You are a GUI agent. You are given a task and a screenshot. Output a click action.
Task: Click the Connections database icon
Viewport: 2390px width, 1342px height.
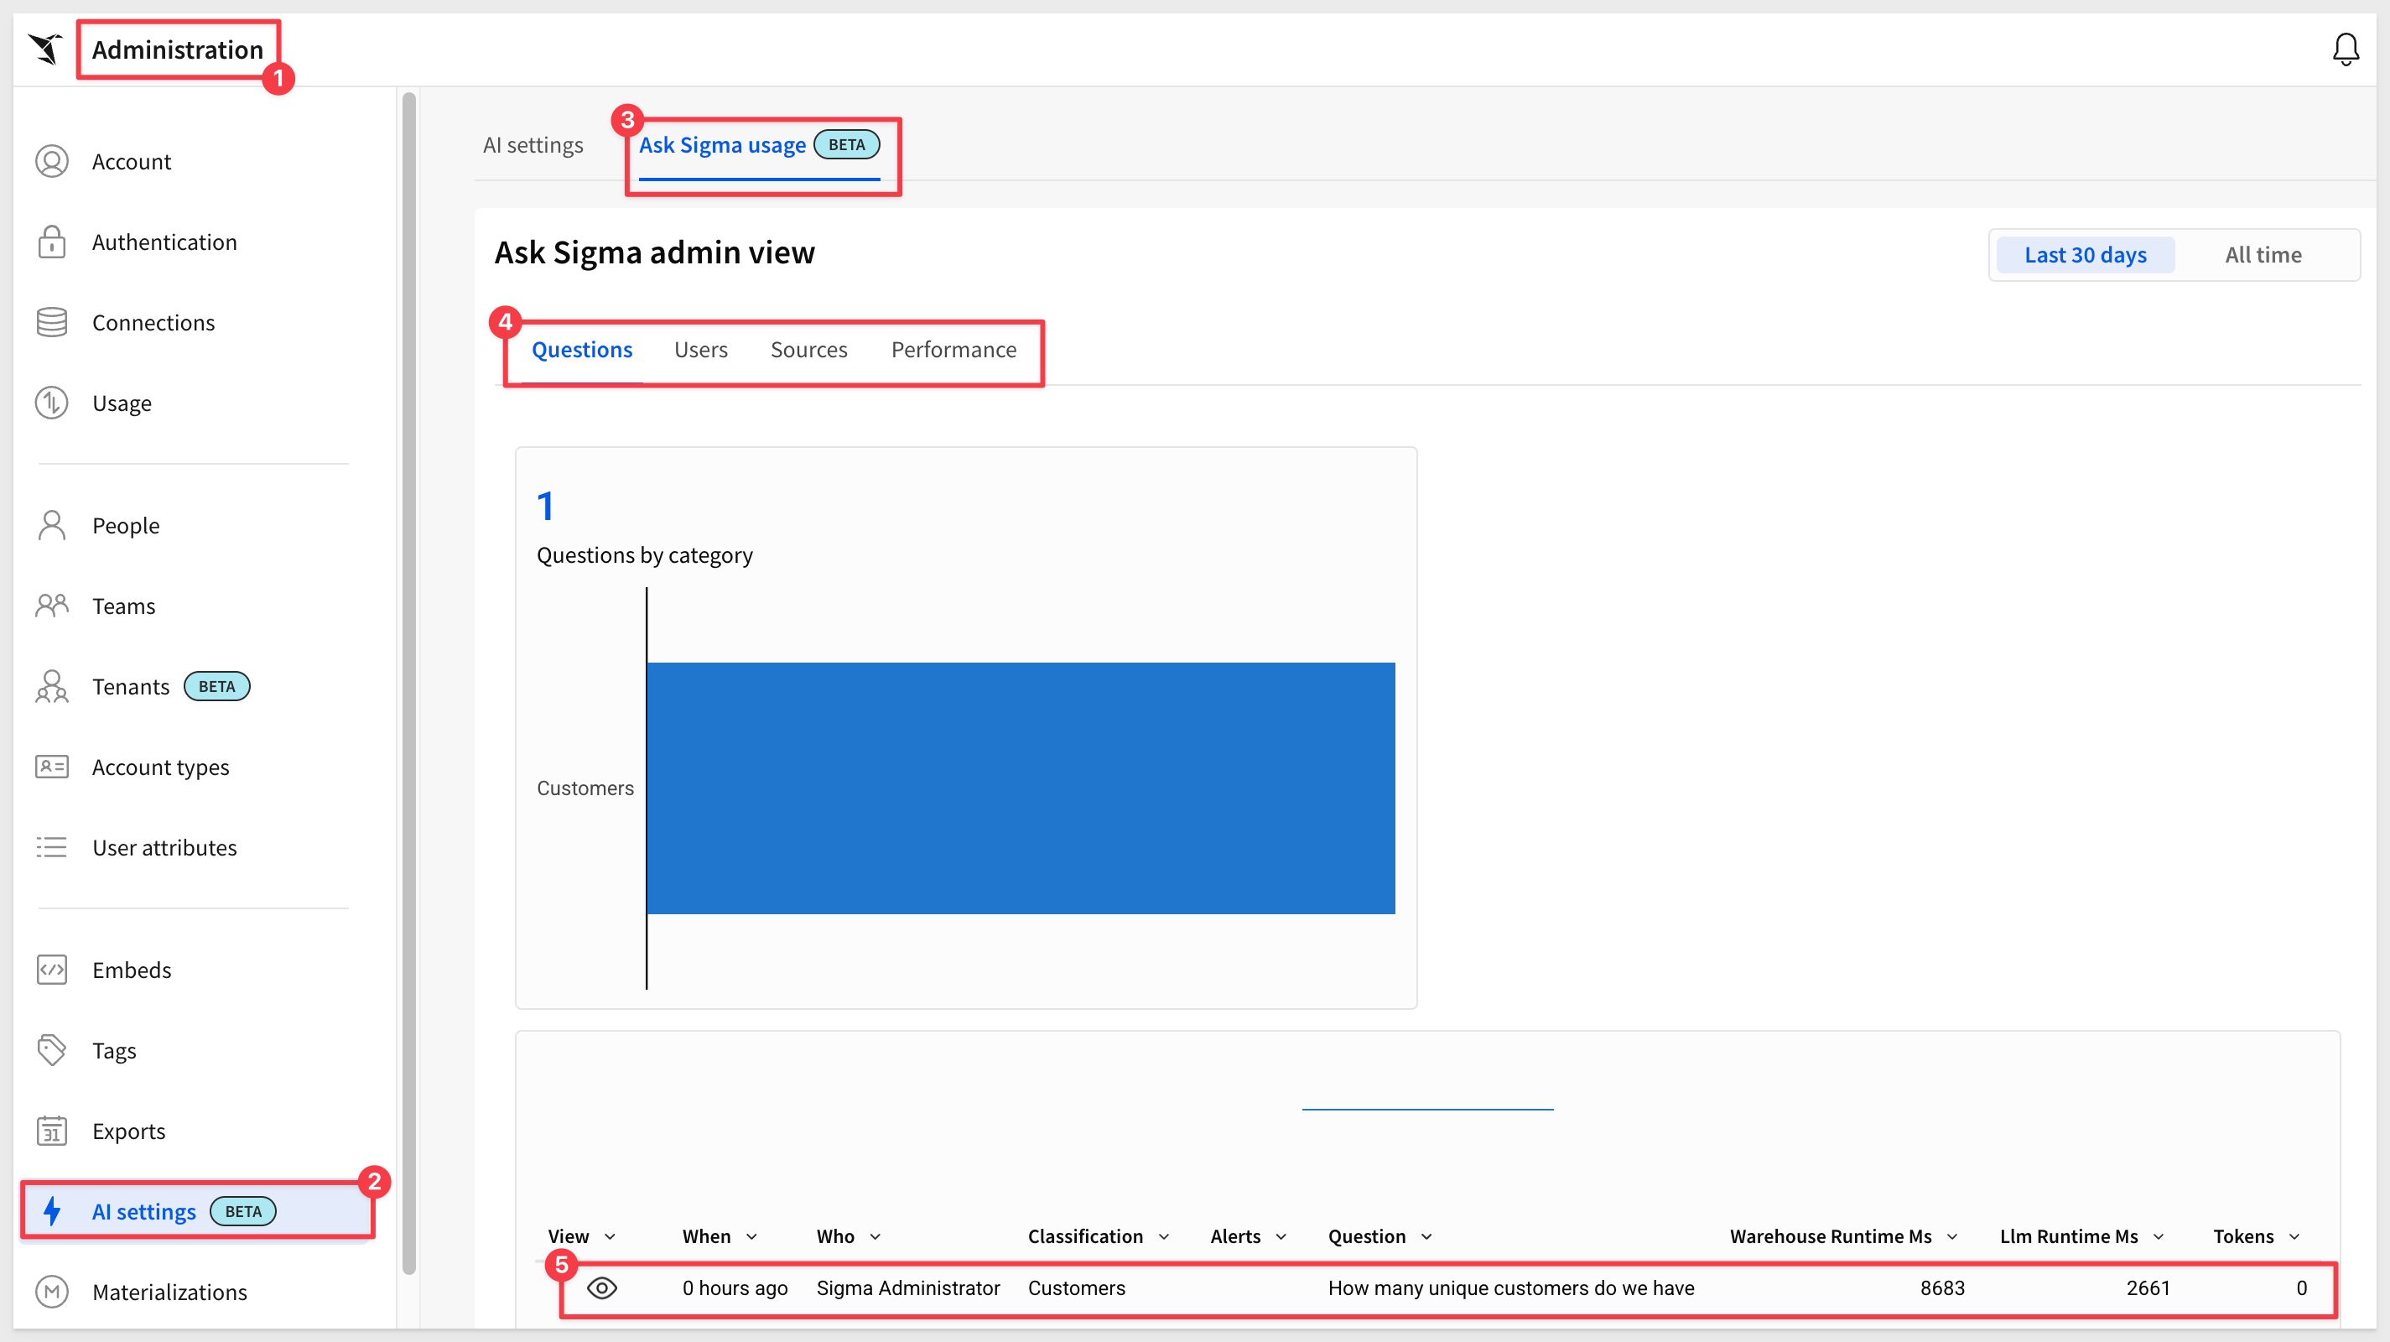[52, 322]
